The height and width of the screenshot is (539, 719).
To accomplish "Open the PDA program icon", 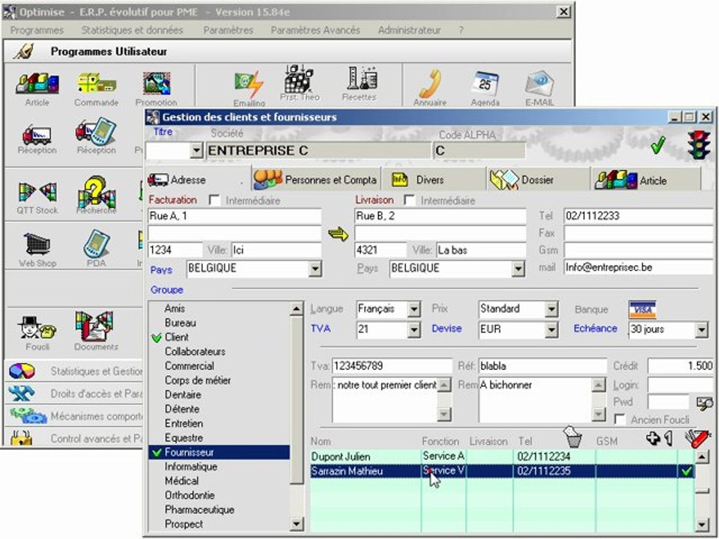I will pyautogui.click(x=97, y=244).
